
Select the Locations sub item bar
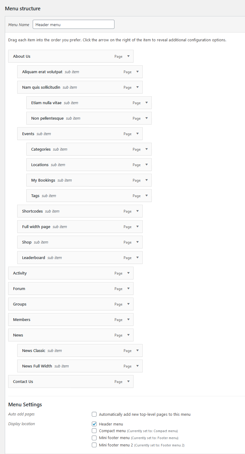click(x=89, y=165)
